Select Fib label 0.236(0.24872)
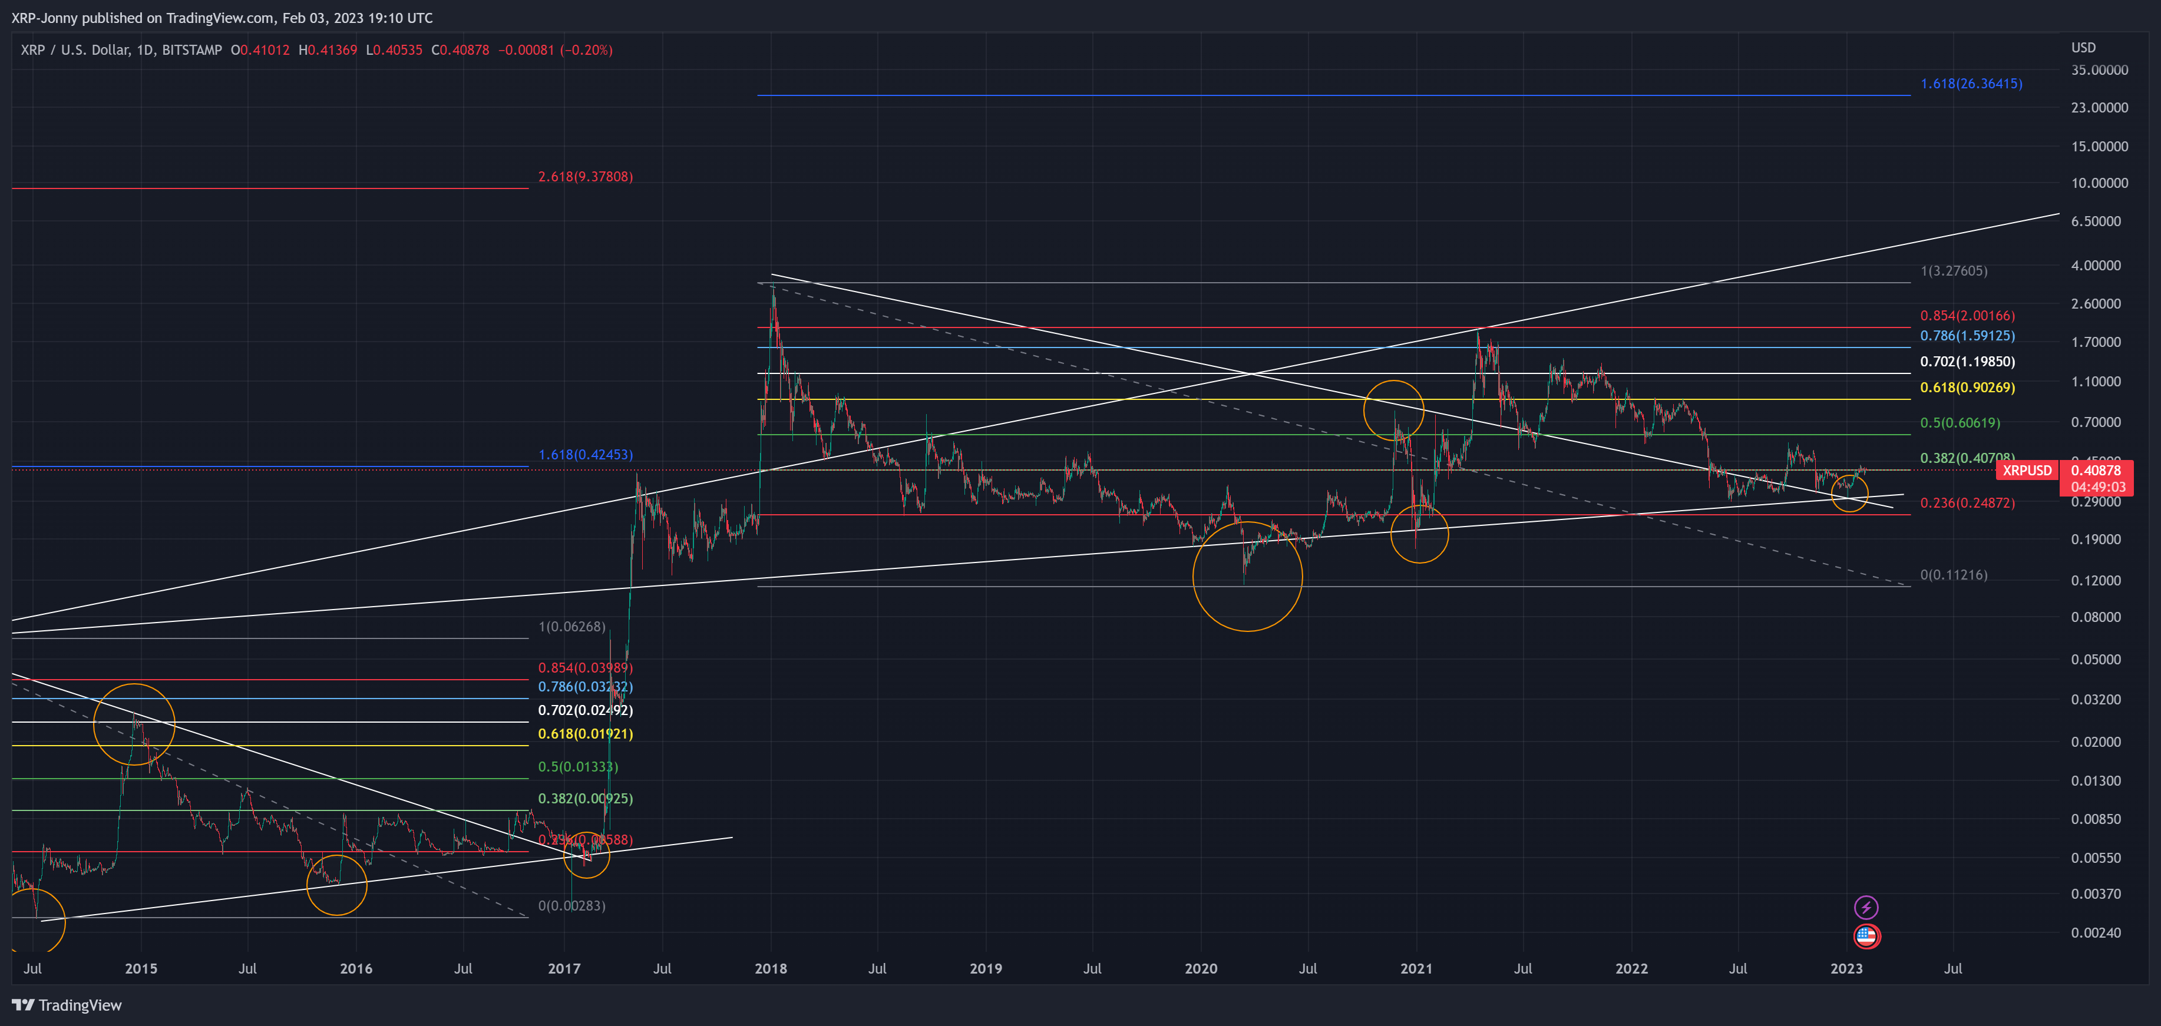The width and height of the screenshot is (2161, 1026). tap(1967, 504)
